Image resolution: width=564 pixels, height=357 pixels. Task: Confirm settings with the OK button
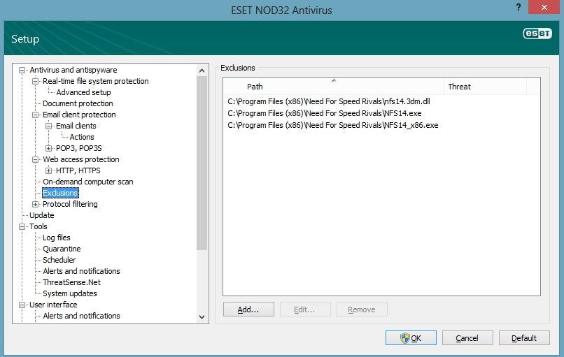[x=411, y=338]
